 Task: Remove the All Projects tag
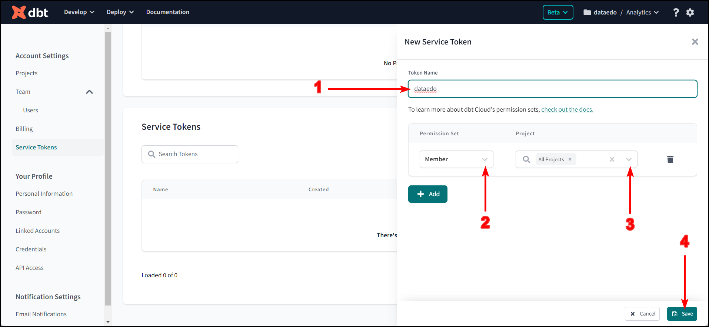click(x=570, y=159)
